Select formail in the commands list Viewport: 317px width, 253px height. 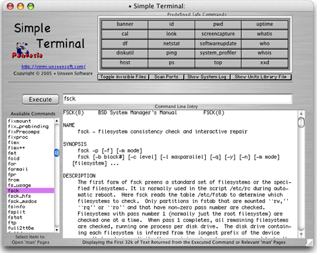coord(31,169)
